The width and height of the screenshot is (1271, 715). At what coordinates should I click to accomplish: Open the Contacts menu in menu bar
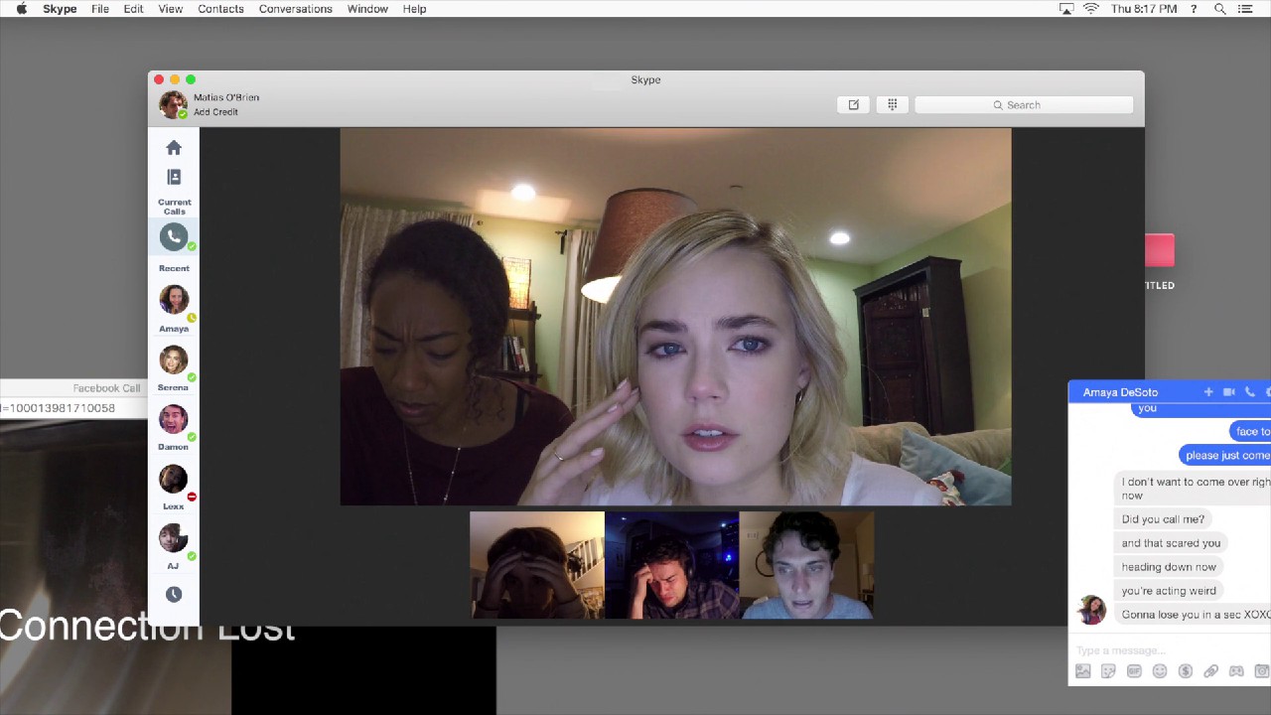pos(220,9)
